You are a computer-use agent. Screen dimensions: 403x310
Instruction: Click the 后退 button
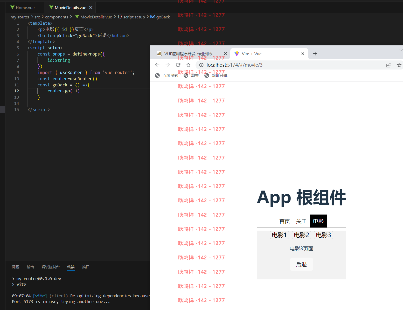click(301, 264)
